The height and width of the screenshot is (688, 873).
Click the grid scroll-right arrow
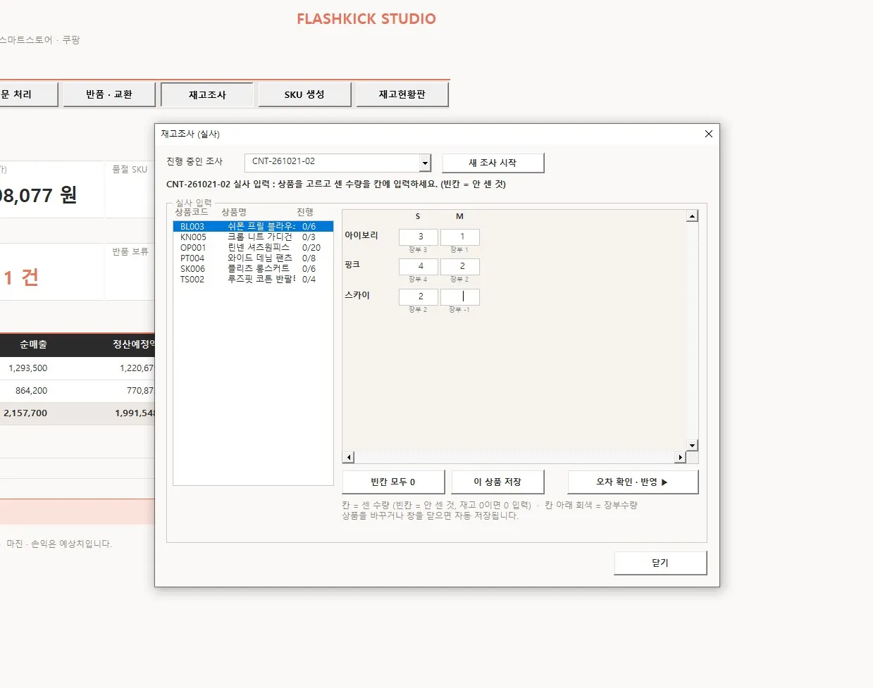680,458
